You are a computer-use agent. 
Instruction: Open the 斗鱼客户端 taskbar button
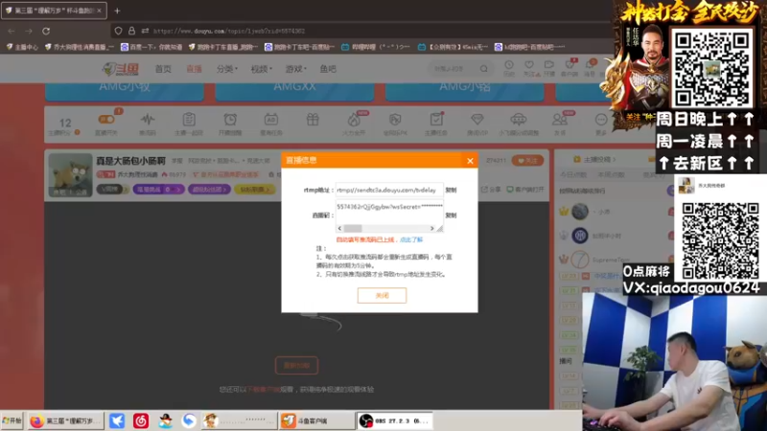point(317,420)
